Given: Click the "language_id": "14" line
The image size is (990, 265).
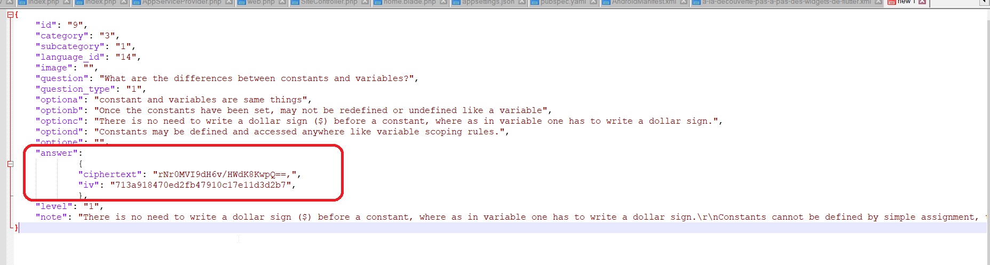Looking at the screenshot, I should pyautogui.click(x=88, y=57).
